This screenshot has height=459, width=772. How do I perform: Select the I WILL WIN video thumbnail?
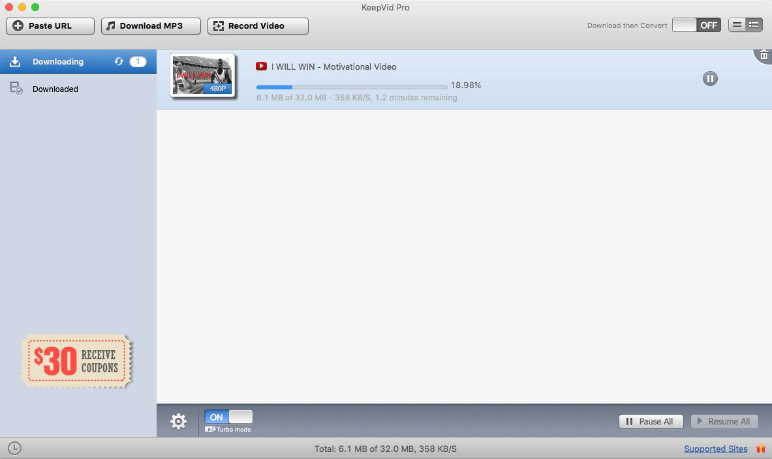(x=202, y=75)
